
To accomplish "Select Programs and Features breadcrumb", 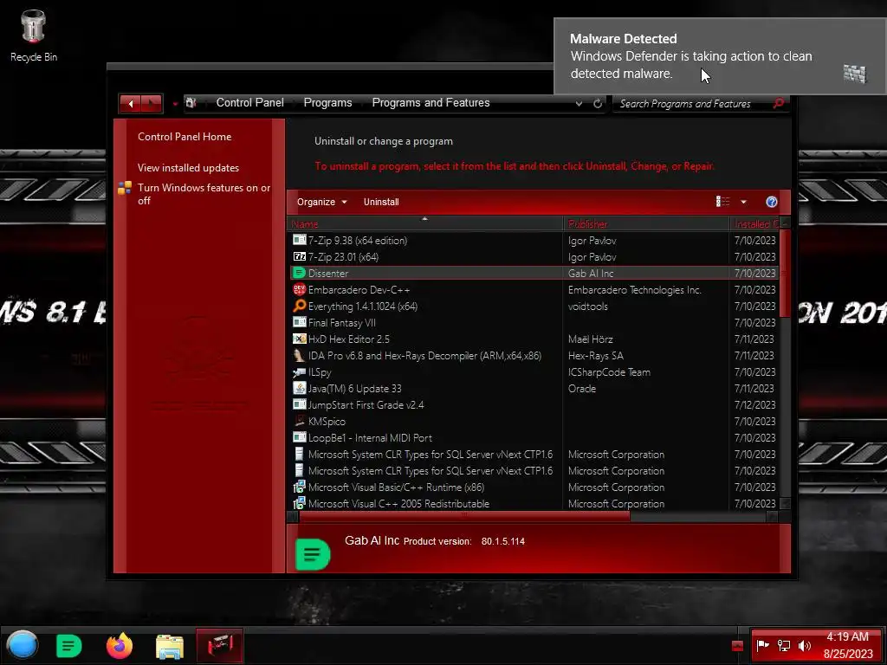I will pos(431,103).
